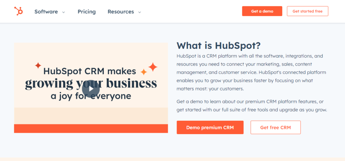Click the small orange sparkle in video
This screenshot has height=161, width=345.
point(144,72)
